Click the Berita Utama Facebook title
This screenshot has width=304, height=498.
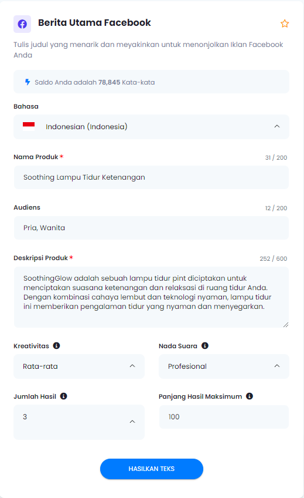click(x=94, y=22)
